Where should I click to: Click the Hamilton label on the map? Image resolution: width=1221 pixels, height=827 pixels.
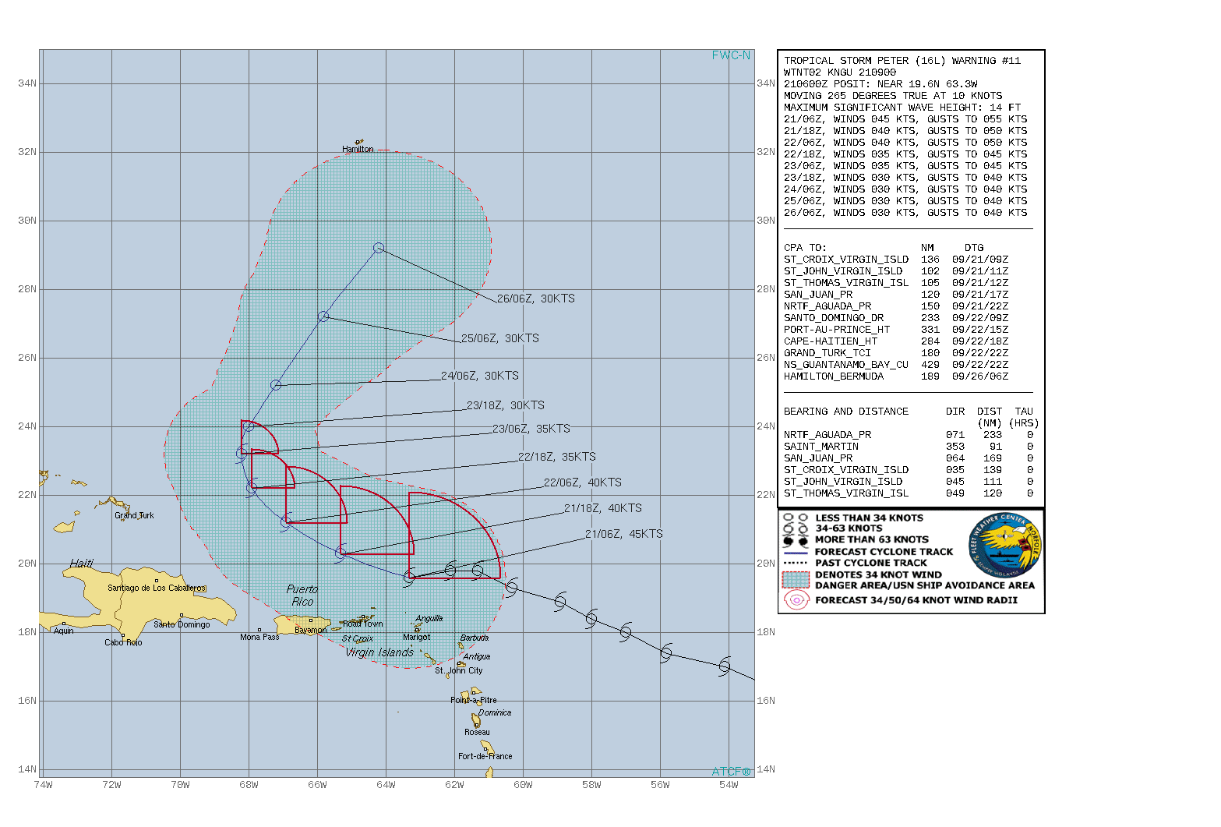pyautogui.click(x=358, y=149)
